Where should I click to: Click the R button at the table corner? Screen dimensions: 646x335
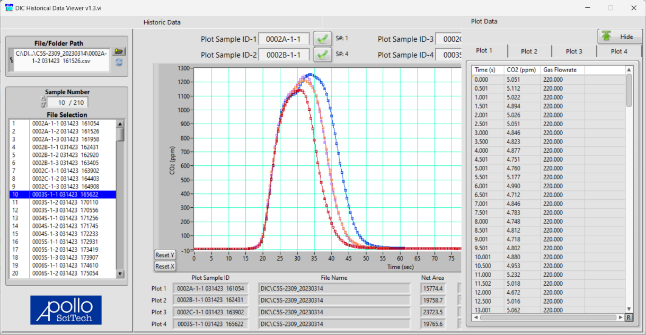pyautogui.click(x=629, y=317)
